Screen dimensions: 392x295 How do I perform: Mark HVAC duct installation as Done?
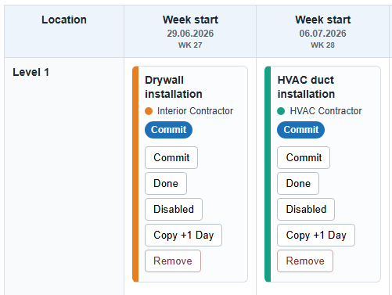[x=298, y=183]
